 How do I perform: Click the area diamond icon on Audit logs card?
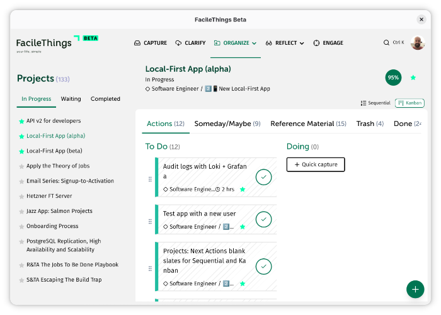pos(165,189)
